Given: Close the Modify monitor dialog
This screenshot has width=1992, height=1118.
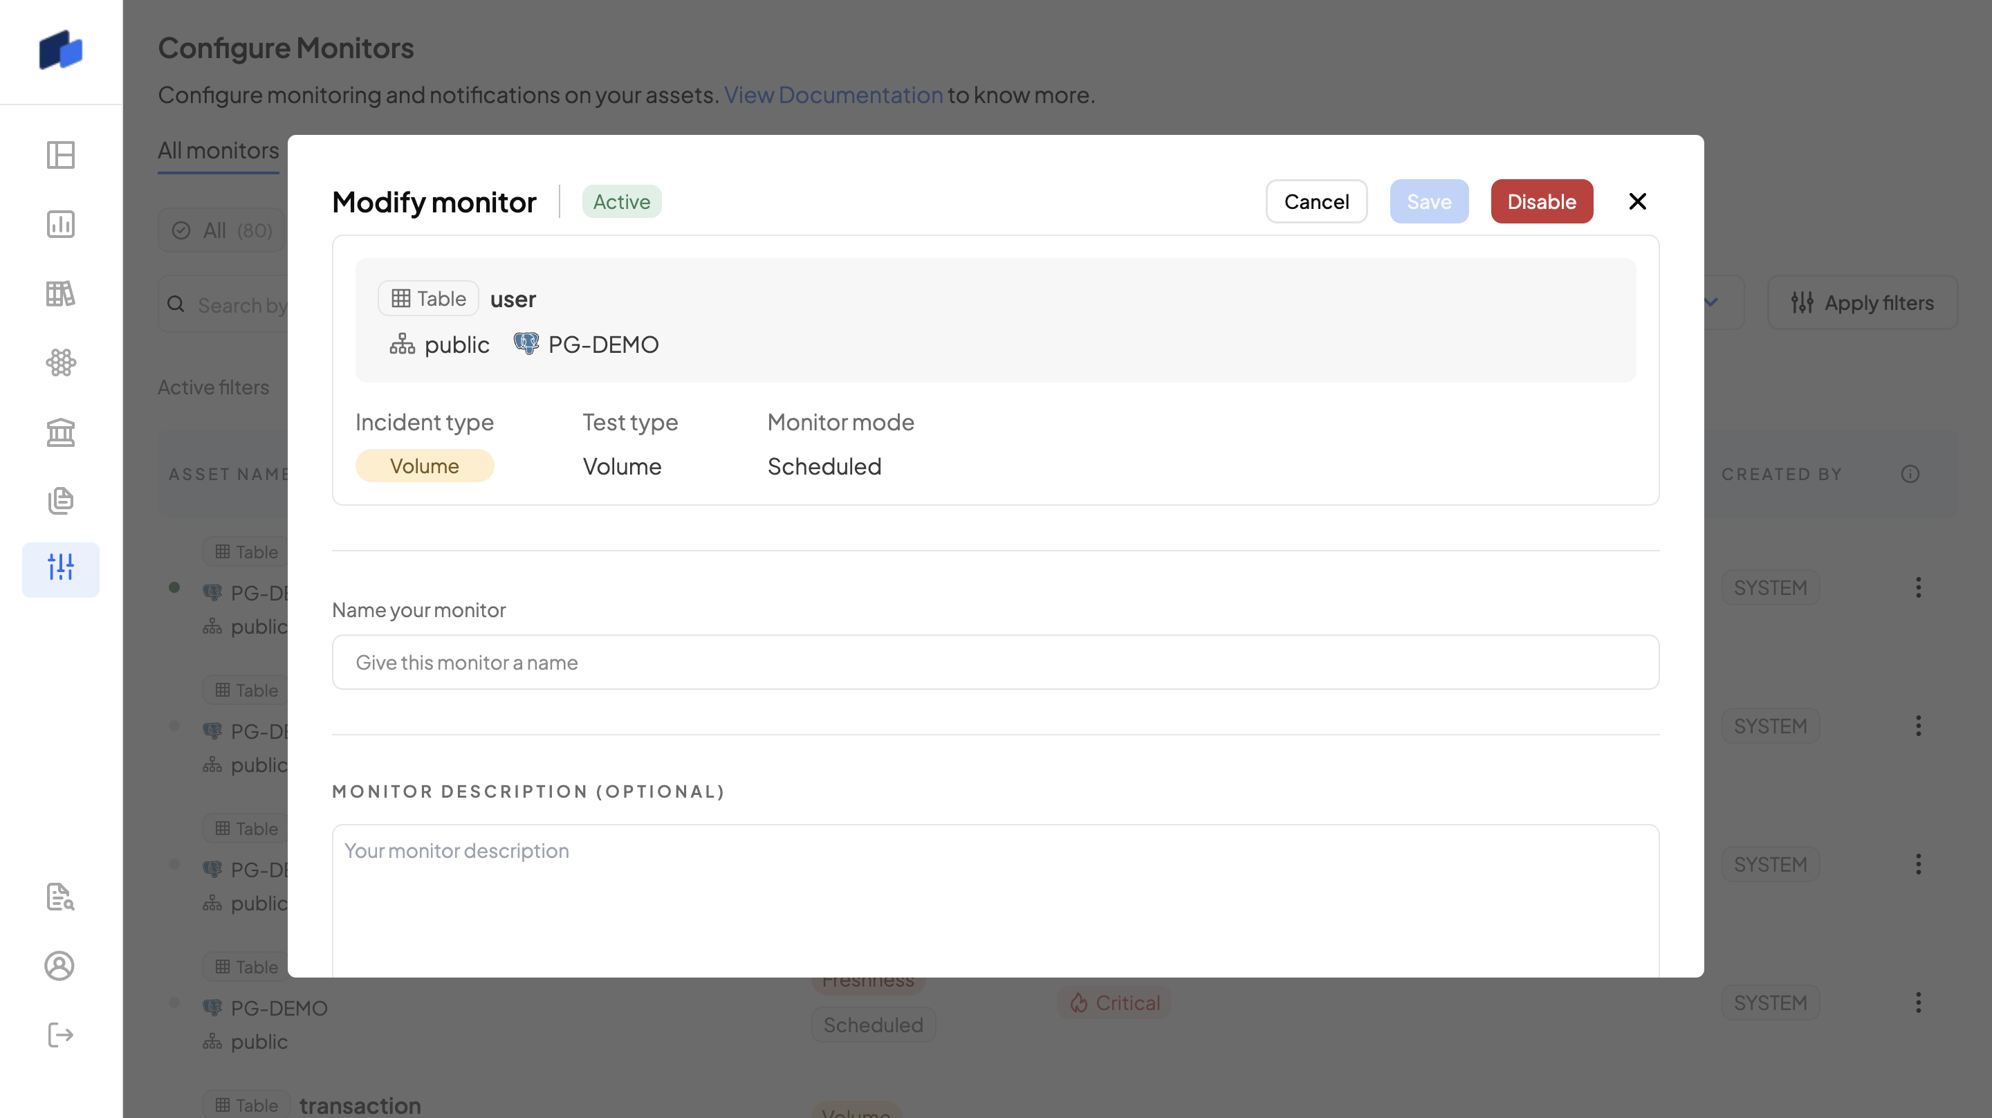Looking at the screenshot, I should pyautogui.click(x=1637, y=202).
